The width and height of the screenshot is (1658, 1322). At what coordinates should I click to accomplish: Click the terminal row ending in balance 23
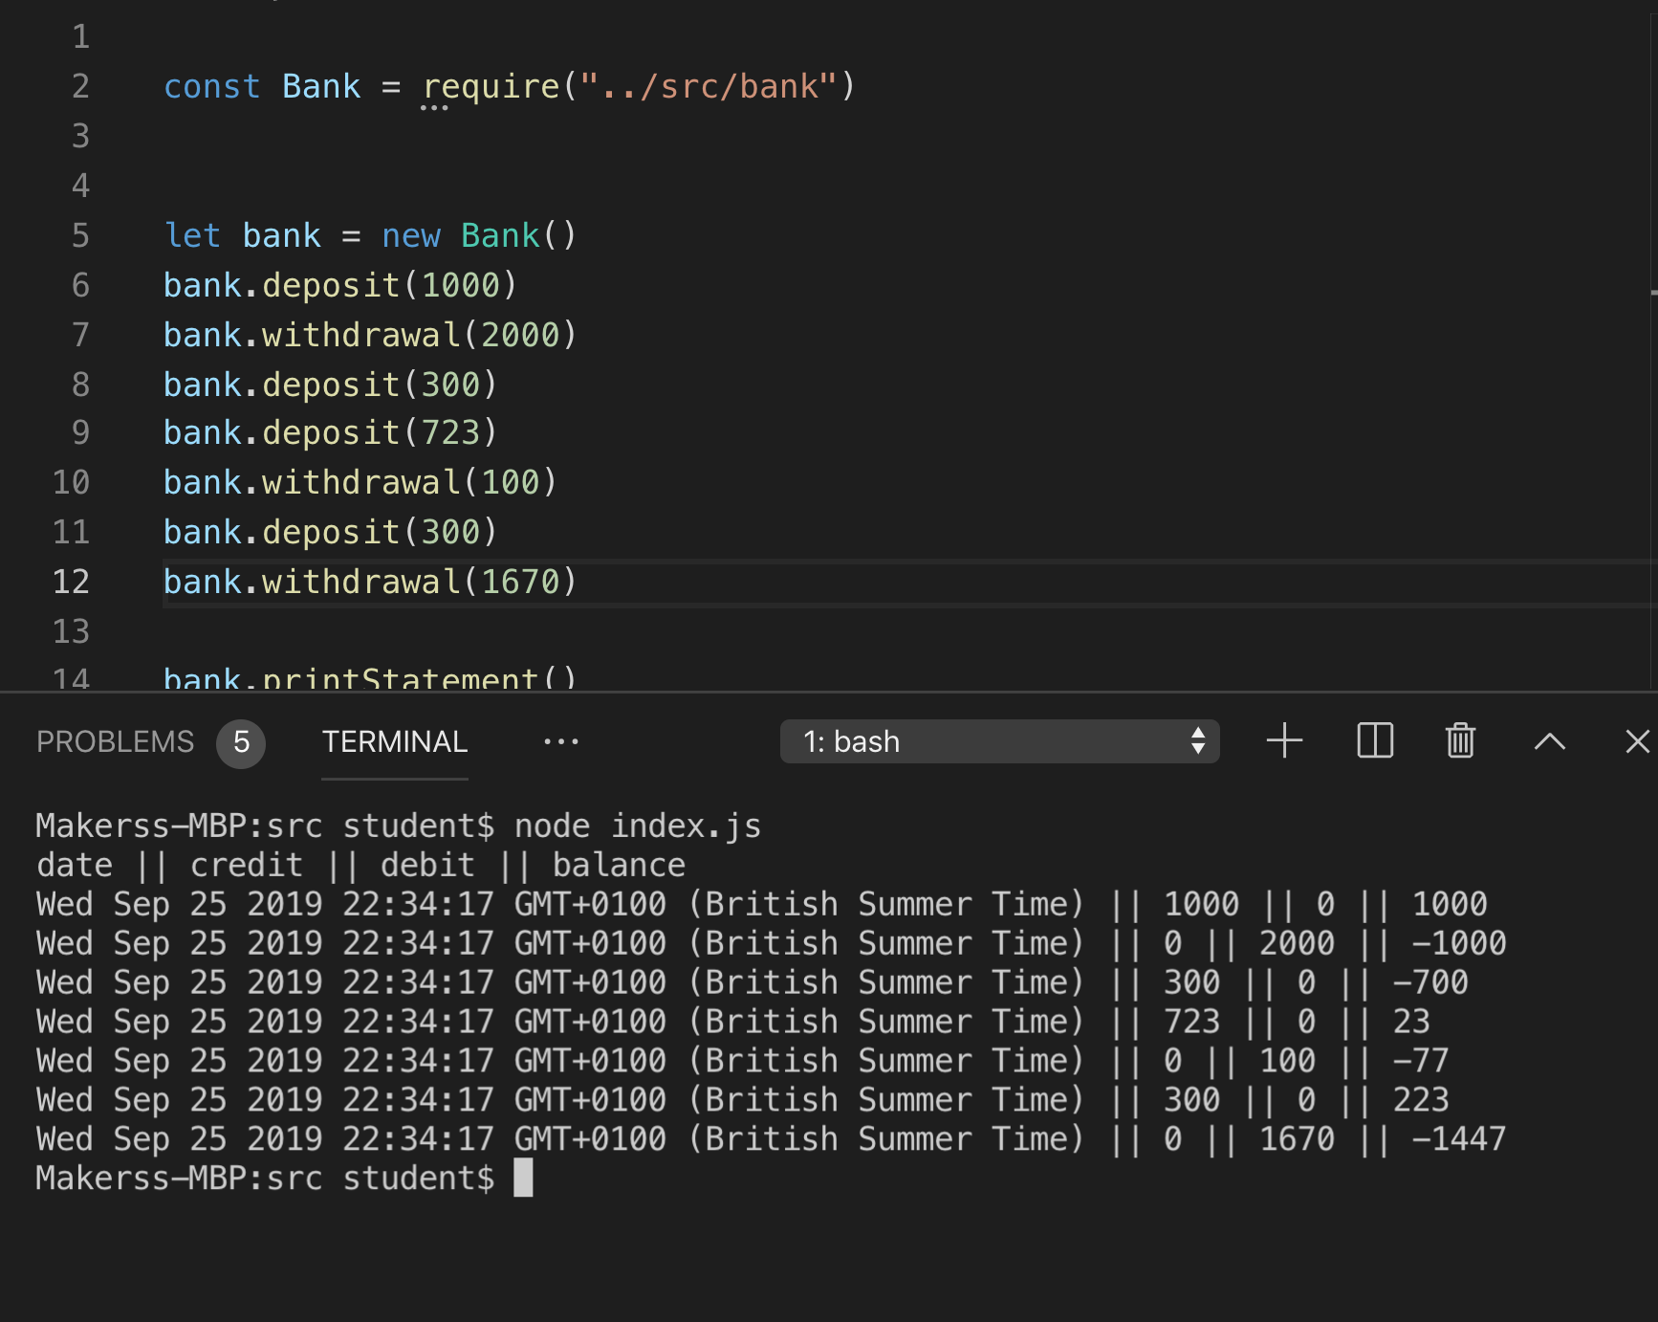733,1021
